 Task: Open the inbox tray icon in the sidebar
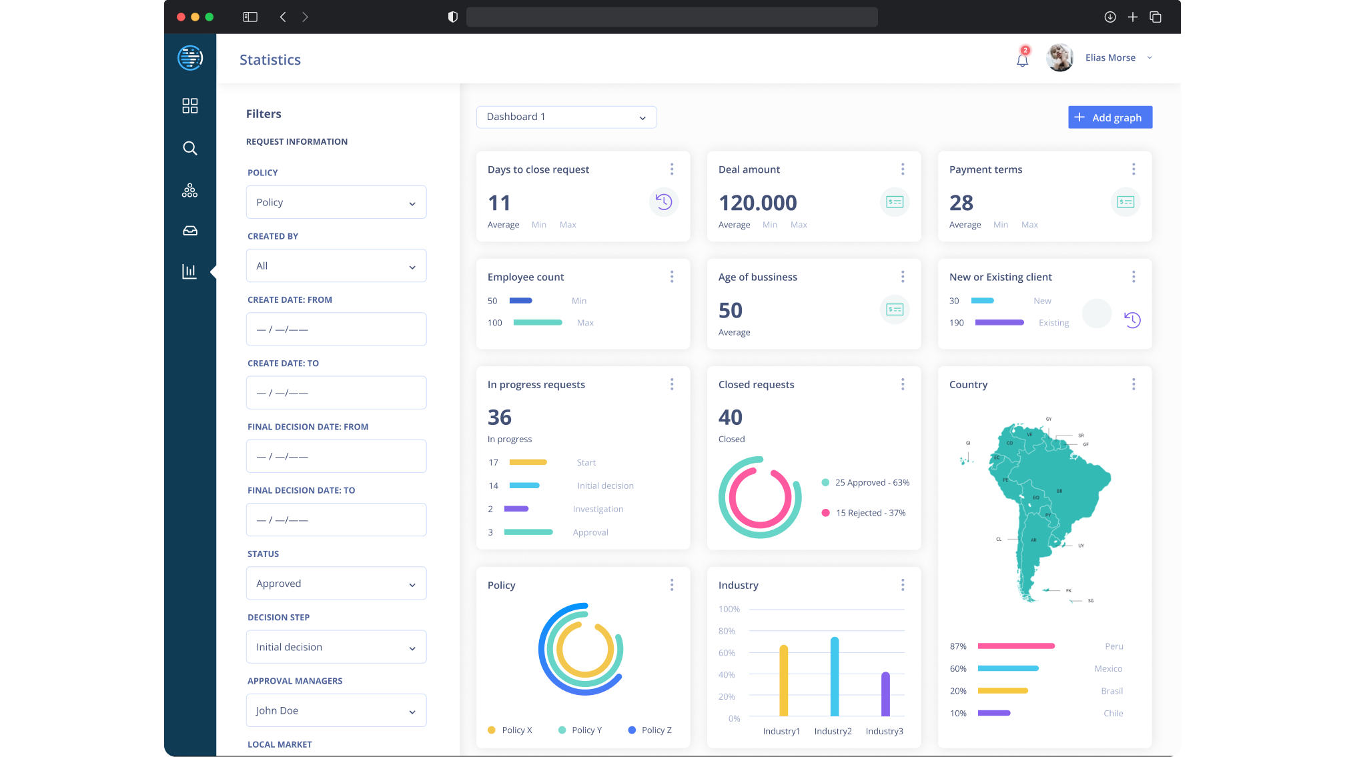190,231
